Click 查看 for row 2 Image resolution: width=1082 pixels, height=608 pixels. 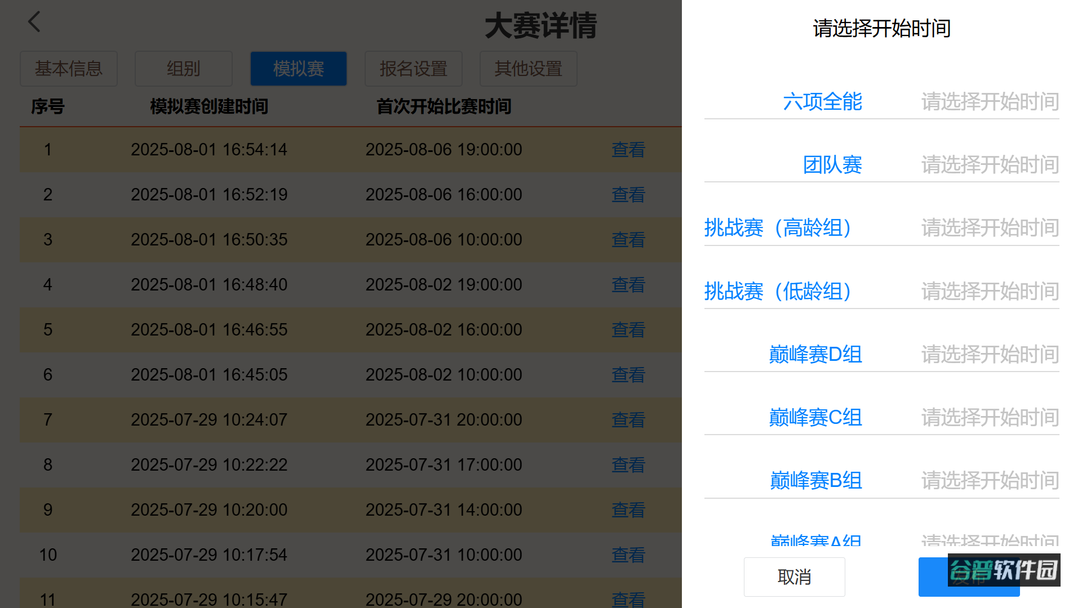[628, 195]
